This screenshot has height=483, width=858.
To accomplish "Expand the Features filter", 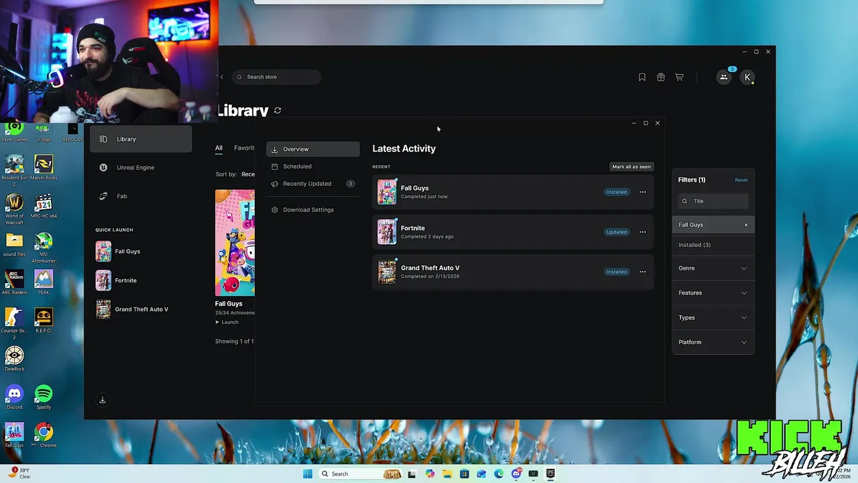I will 713,293.
